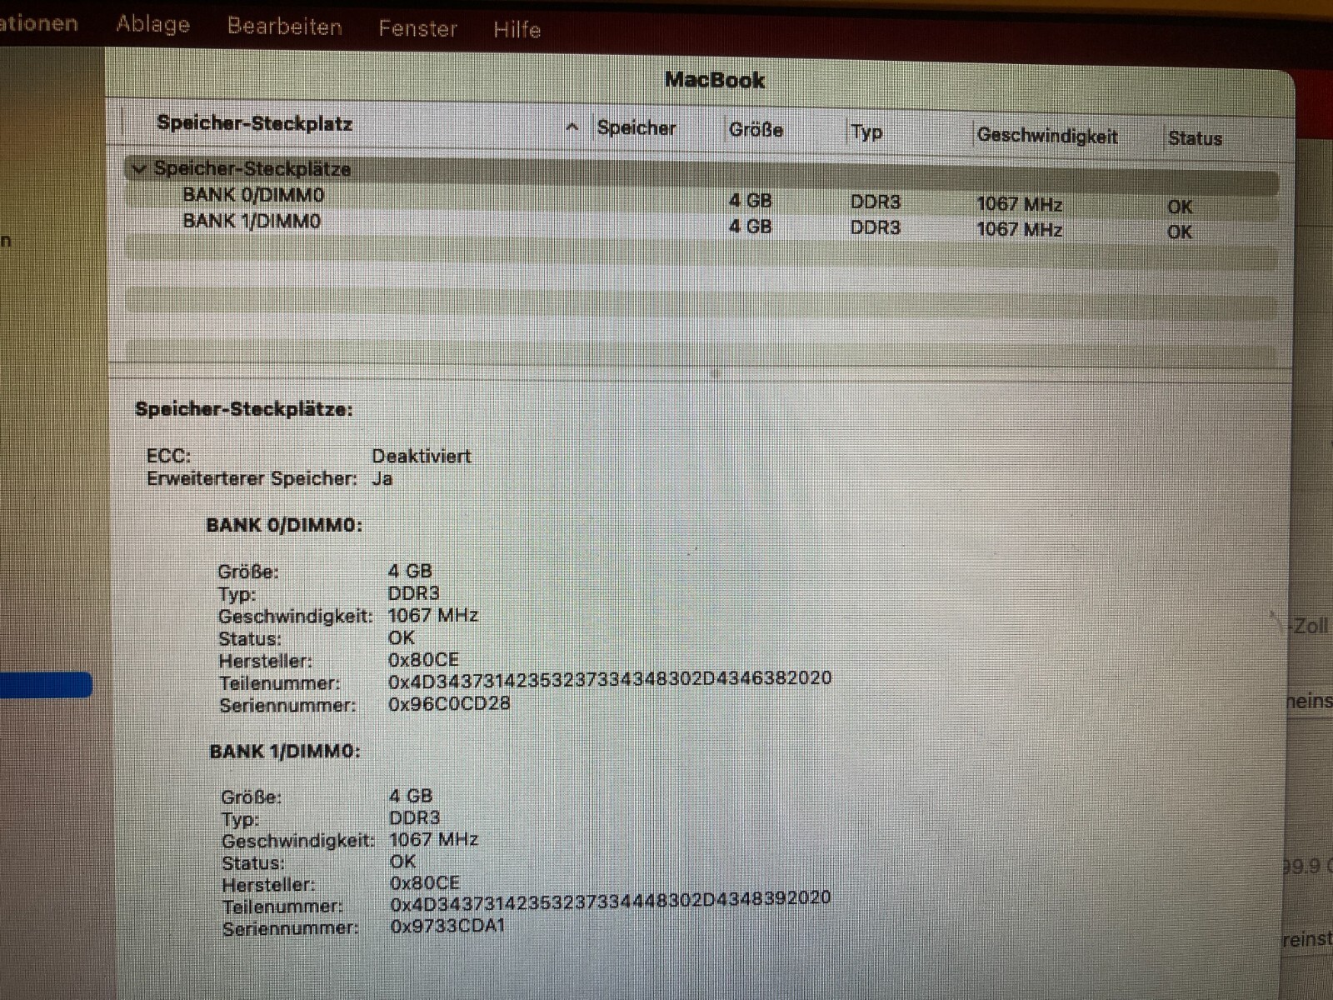1333x1000 pixels.
Task: Click 1067 MHz cell in BANK 0/DIMM0 row
Action: (x=1019, y=204)
